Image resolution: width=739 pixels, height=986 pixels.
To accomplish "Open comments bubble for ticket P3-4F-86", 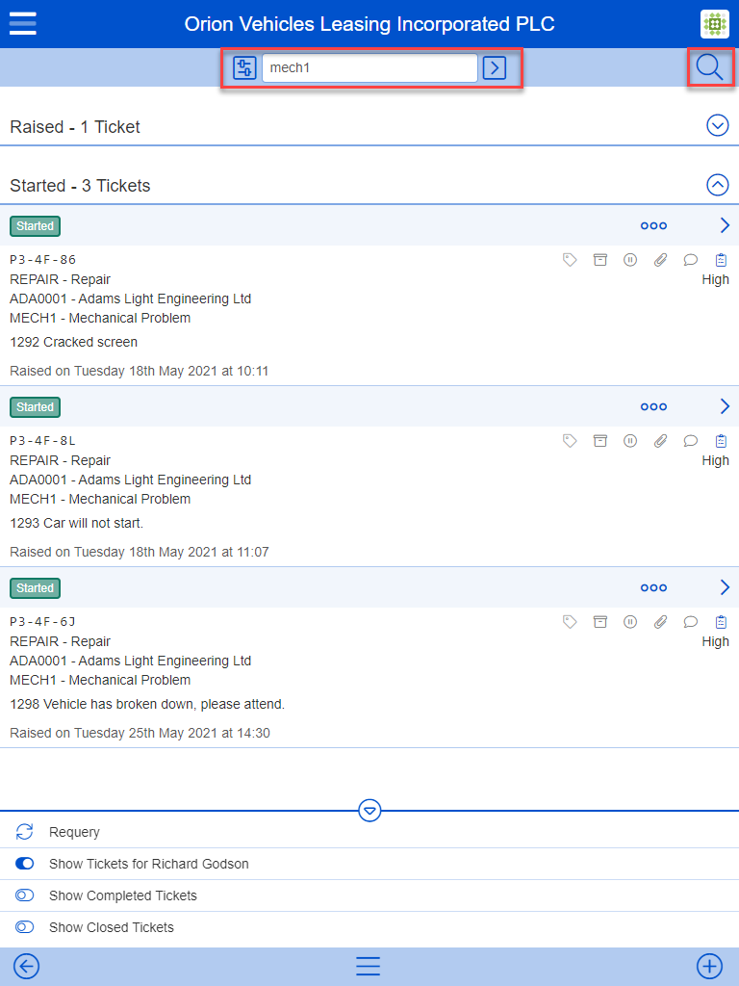I will pyautogui.click(x=691, y=260).
